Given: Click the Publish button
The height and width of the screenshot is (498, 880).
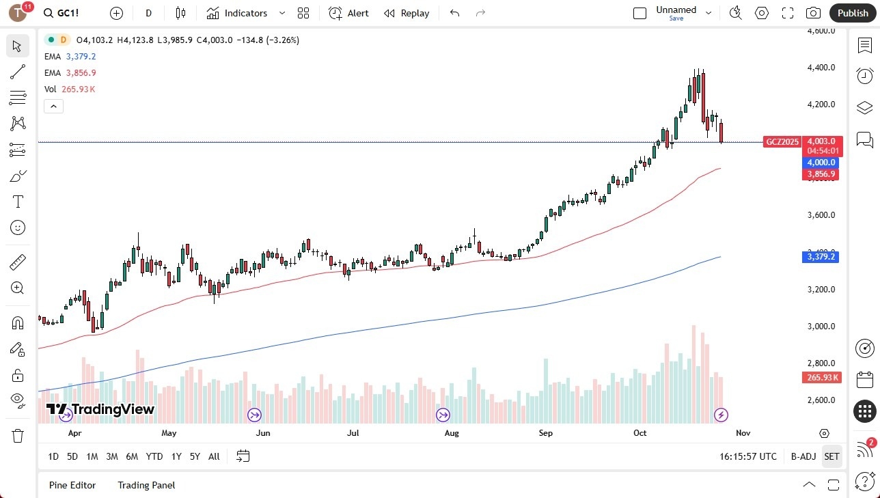Looking at the screenshot, I should pyautogui.click(x=852, y=12).
